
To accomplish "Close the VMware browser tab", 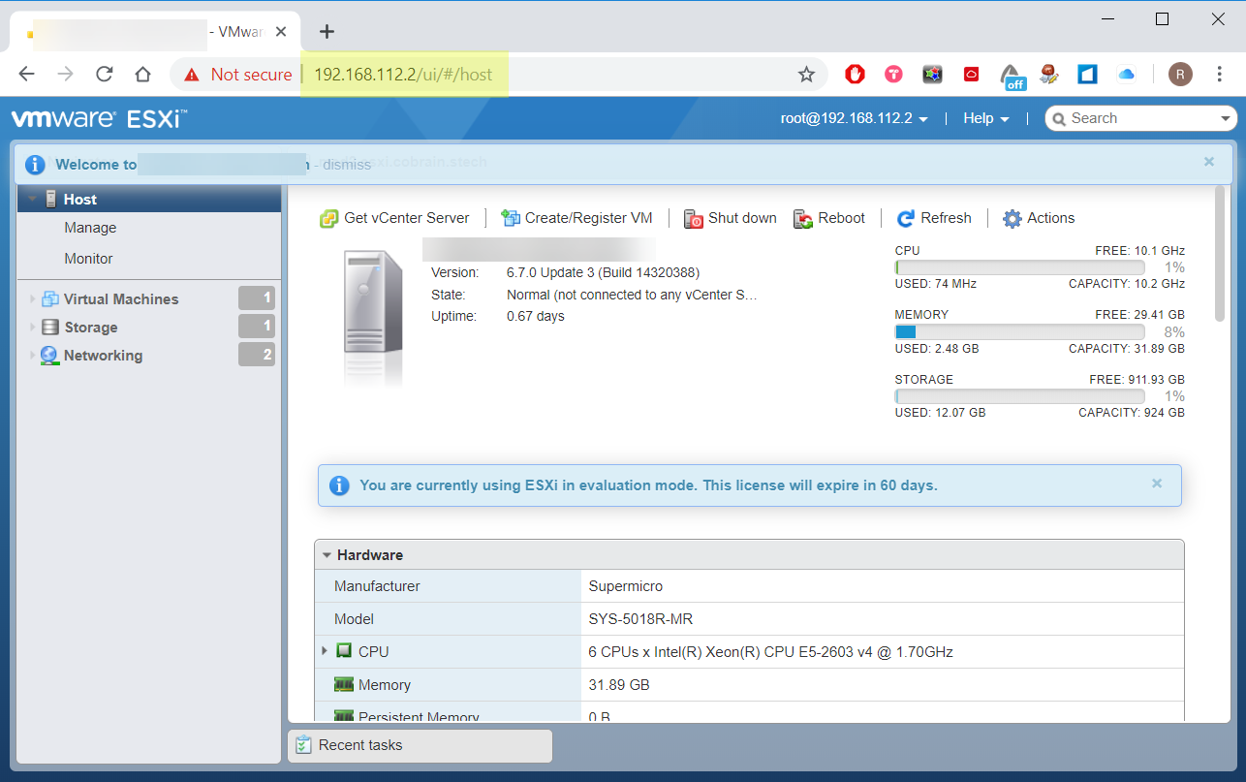I will click(281, 32).
